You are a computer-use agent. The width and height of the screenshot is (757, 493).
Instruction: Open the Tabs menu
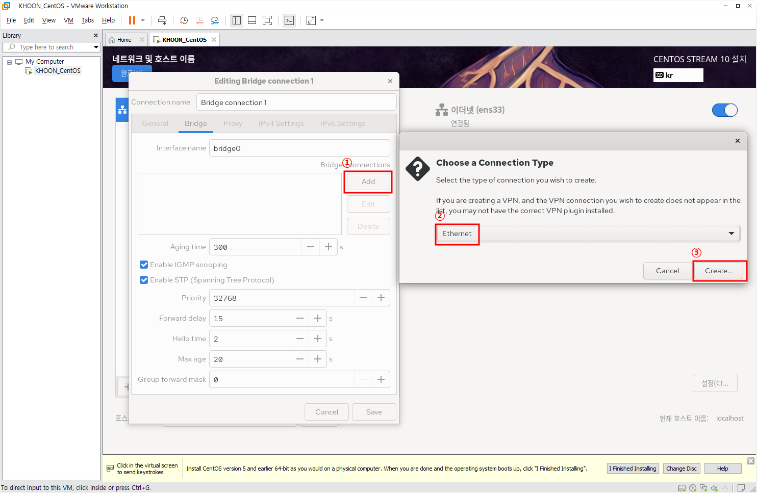pos(88,20)
